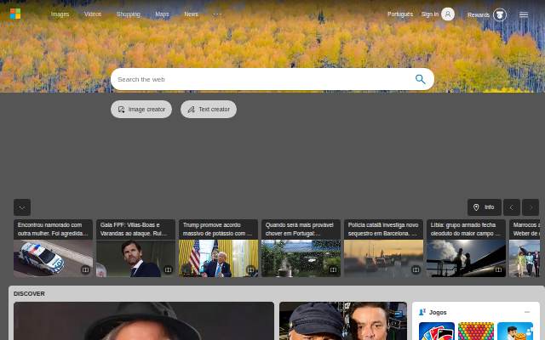
Task: Click reader icon on Barcelona card
Action: [416, 269]
